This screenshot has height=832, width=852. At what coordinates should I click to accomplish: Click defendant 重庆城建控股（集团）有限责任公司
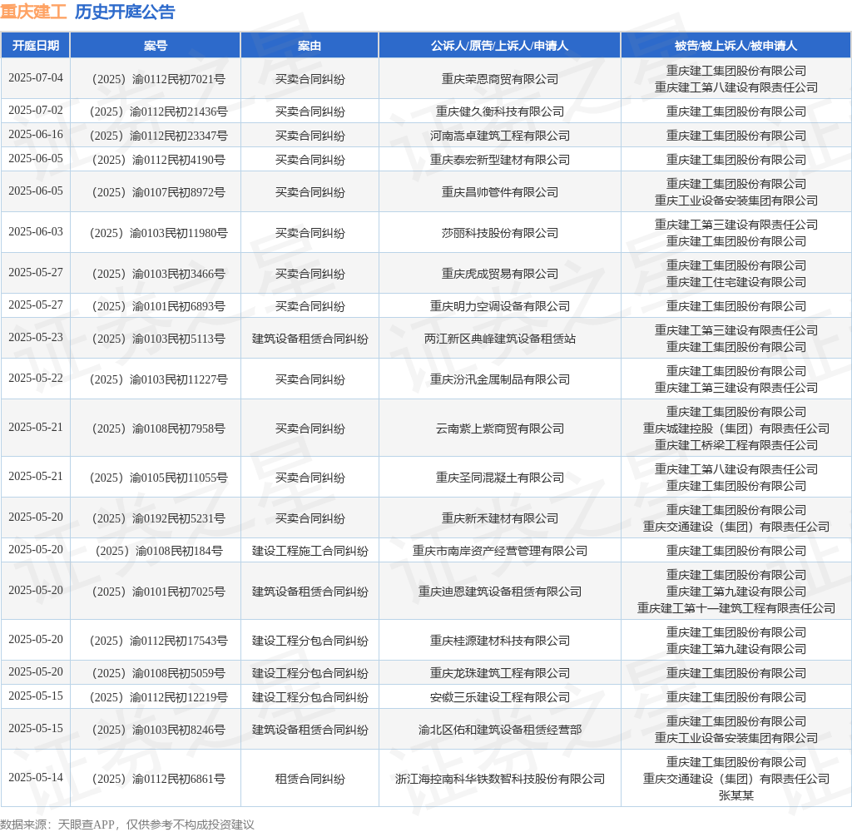point(736,428)
